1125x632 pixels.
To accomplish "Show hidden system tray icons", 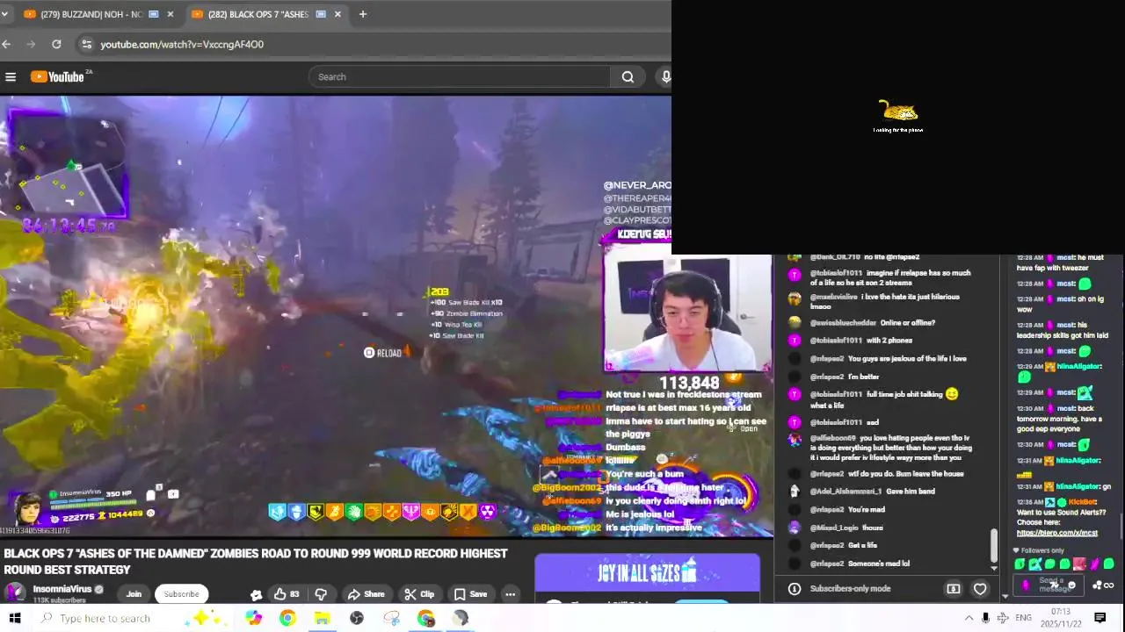I will click(969, 618).
